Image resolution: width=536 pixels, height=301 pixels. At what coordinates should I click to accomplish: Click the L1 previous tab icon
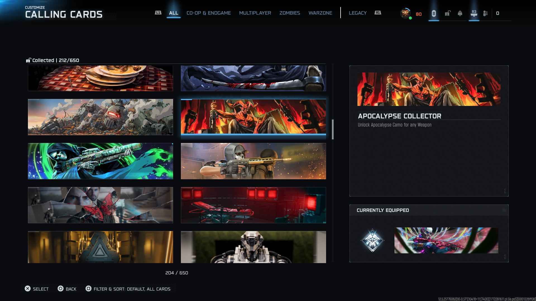pos(158,13)
